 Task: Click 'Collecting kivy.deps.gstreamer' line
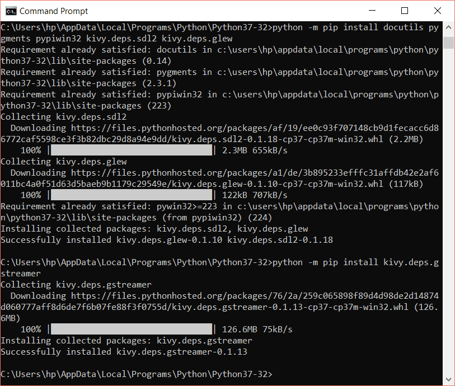pos(76,285)
